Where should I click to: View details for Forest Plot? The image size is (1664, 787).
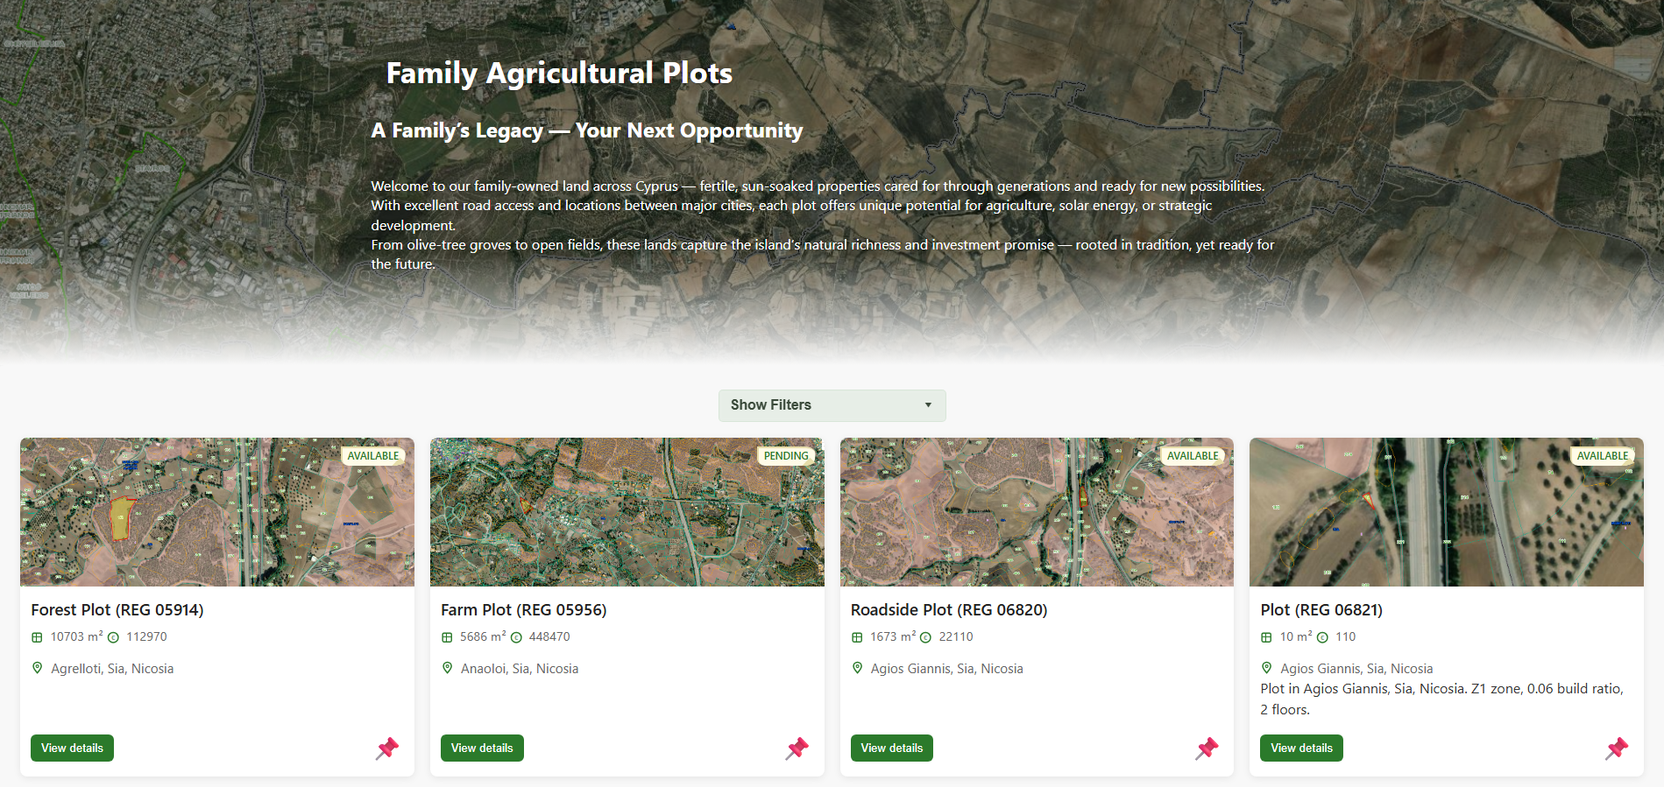72,748
